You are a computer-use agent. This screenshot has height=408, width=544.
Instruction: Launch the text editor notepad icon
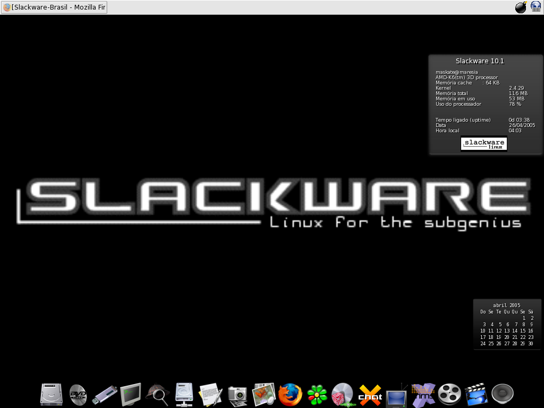[x=210, y=395]
